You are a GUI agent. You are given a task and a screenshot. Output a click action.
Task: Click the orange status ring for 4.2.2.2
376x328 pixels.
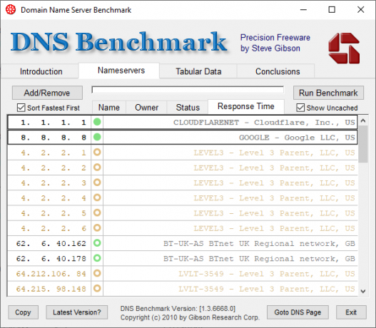pos(97,168)
